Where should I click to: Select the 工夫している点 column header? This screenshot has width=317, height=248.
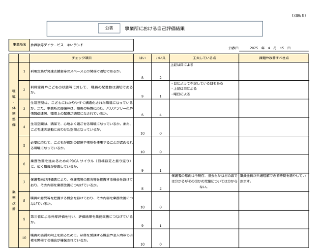pyautogui.click(x=204, y=58)
